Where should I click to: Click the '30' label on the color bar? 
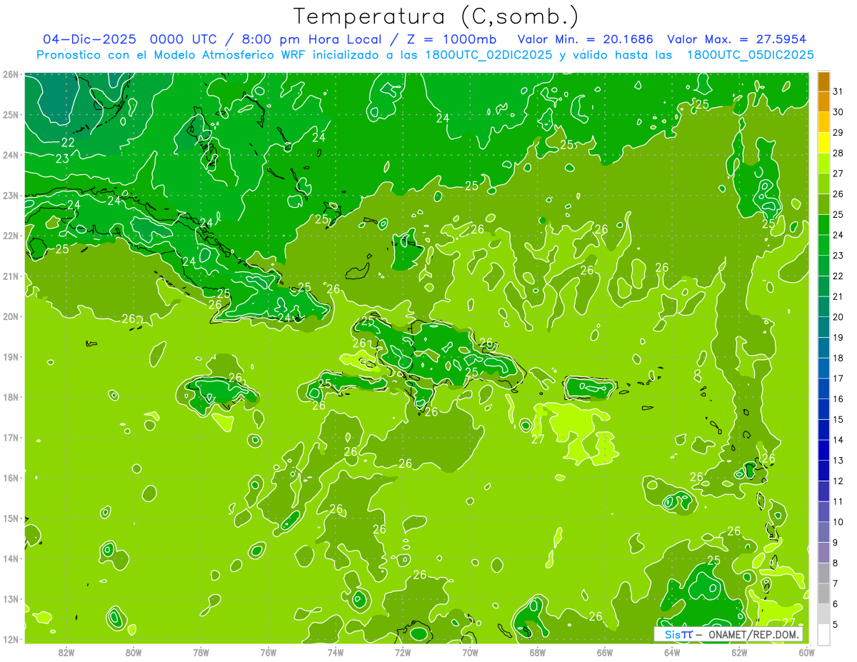838,111
